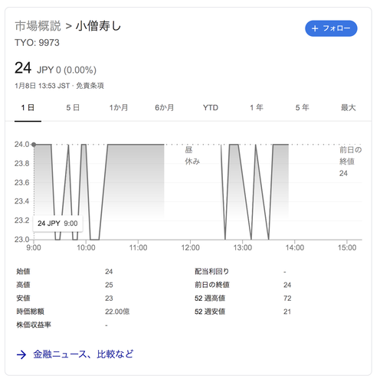This screenshot has height=382, width=383.
Task: Click the 始値 row label
Action: [x=23, y=272]
